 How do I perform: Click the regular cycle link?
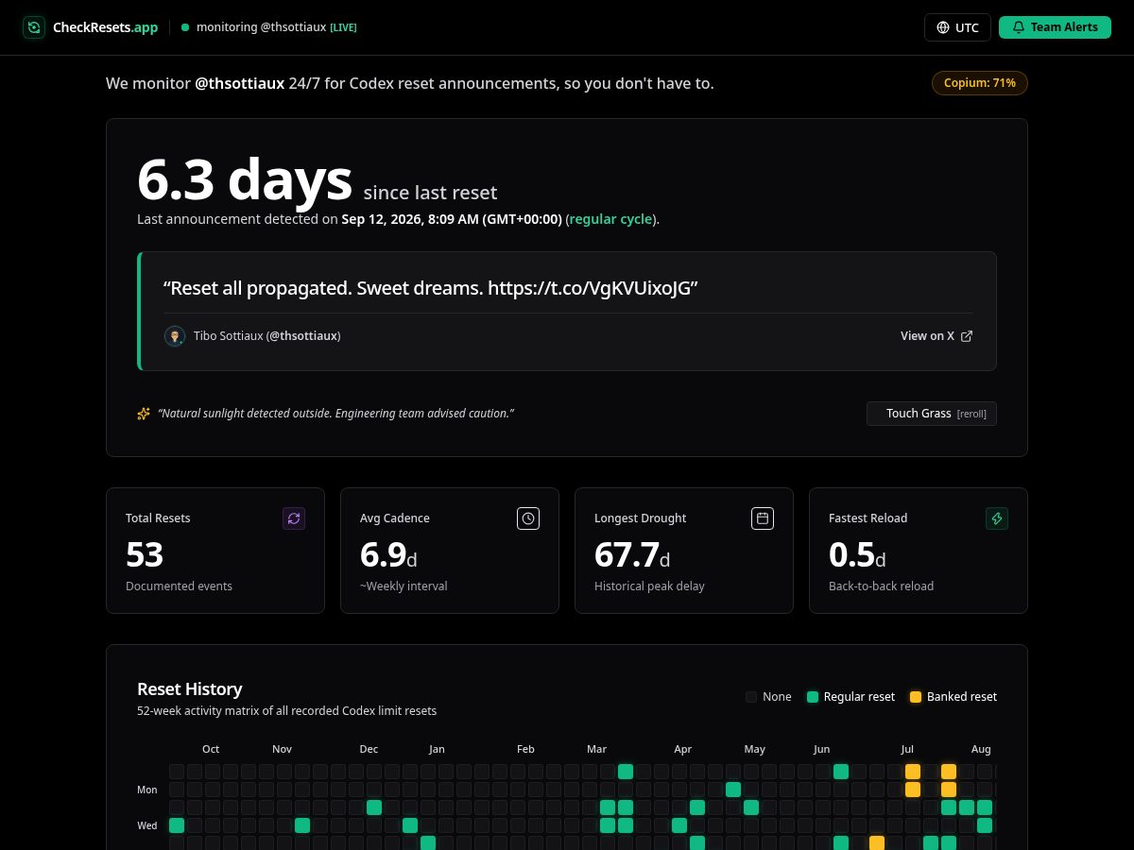pyautogui.click(x=610, y=219)
